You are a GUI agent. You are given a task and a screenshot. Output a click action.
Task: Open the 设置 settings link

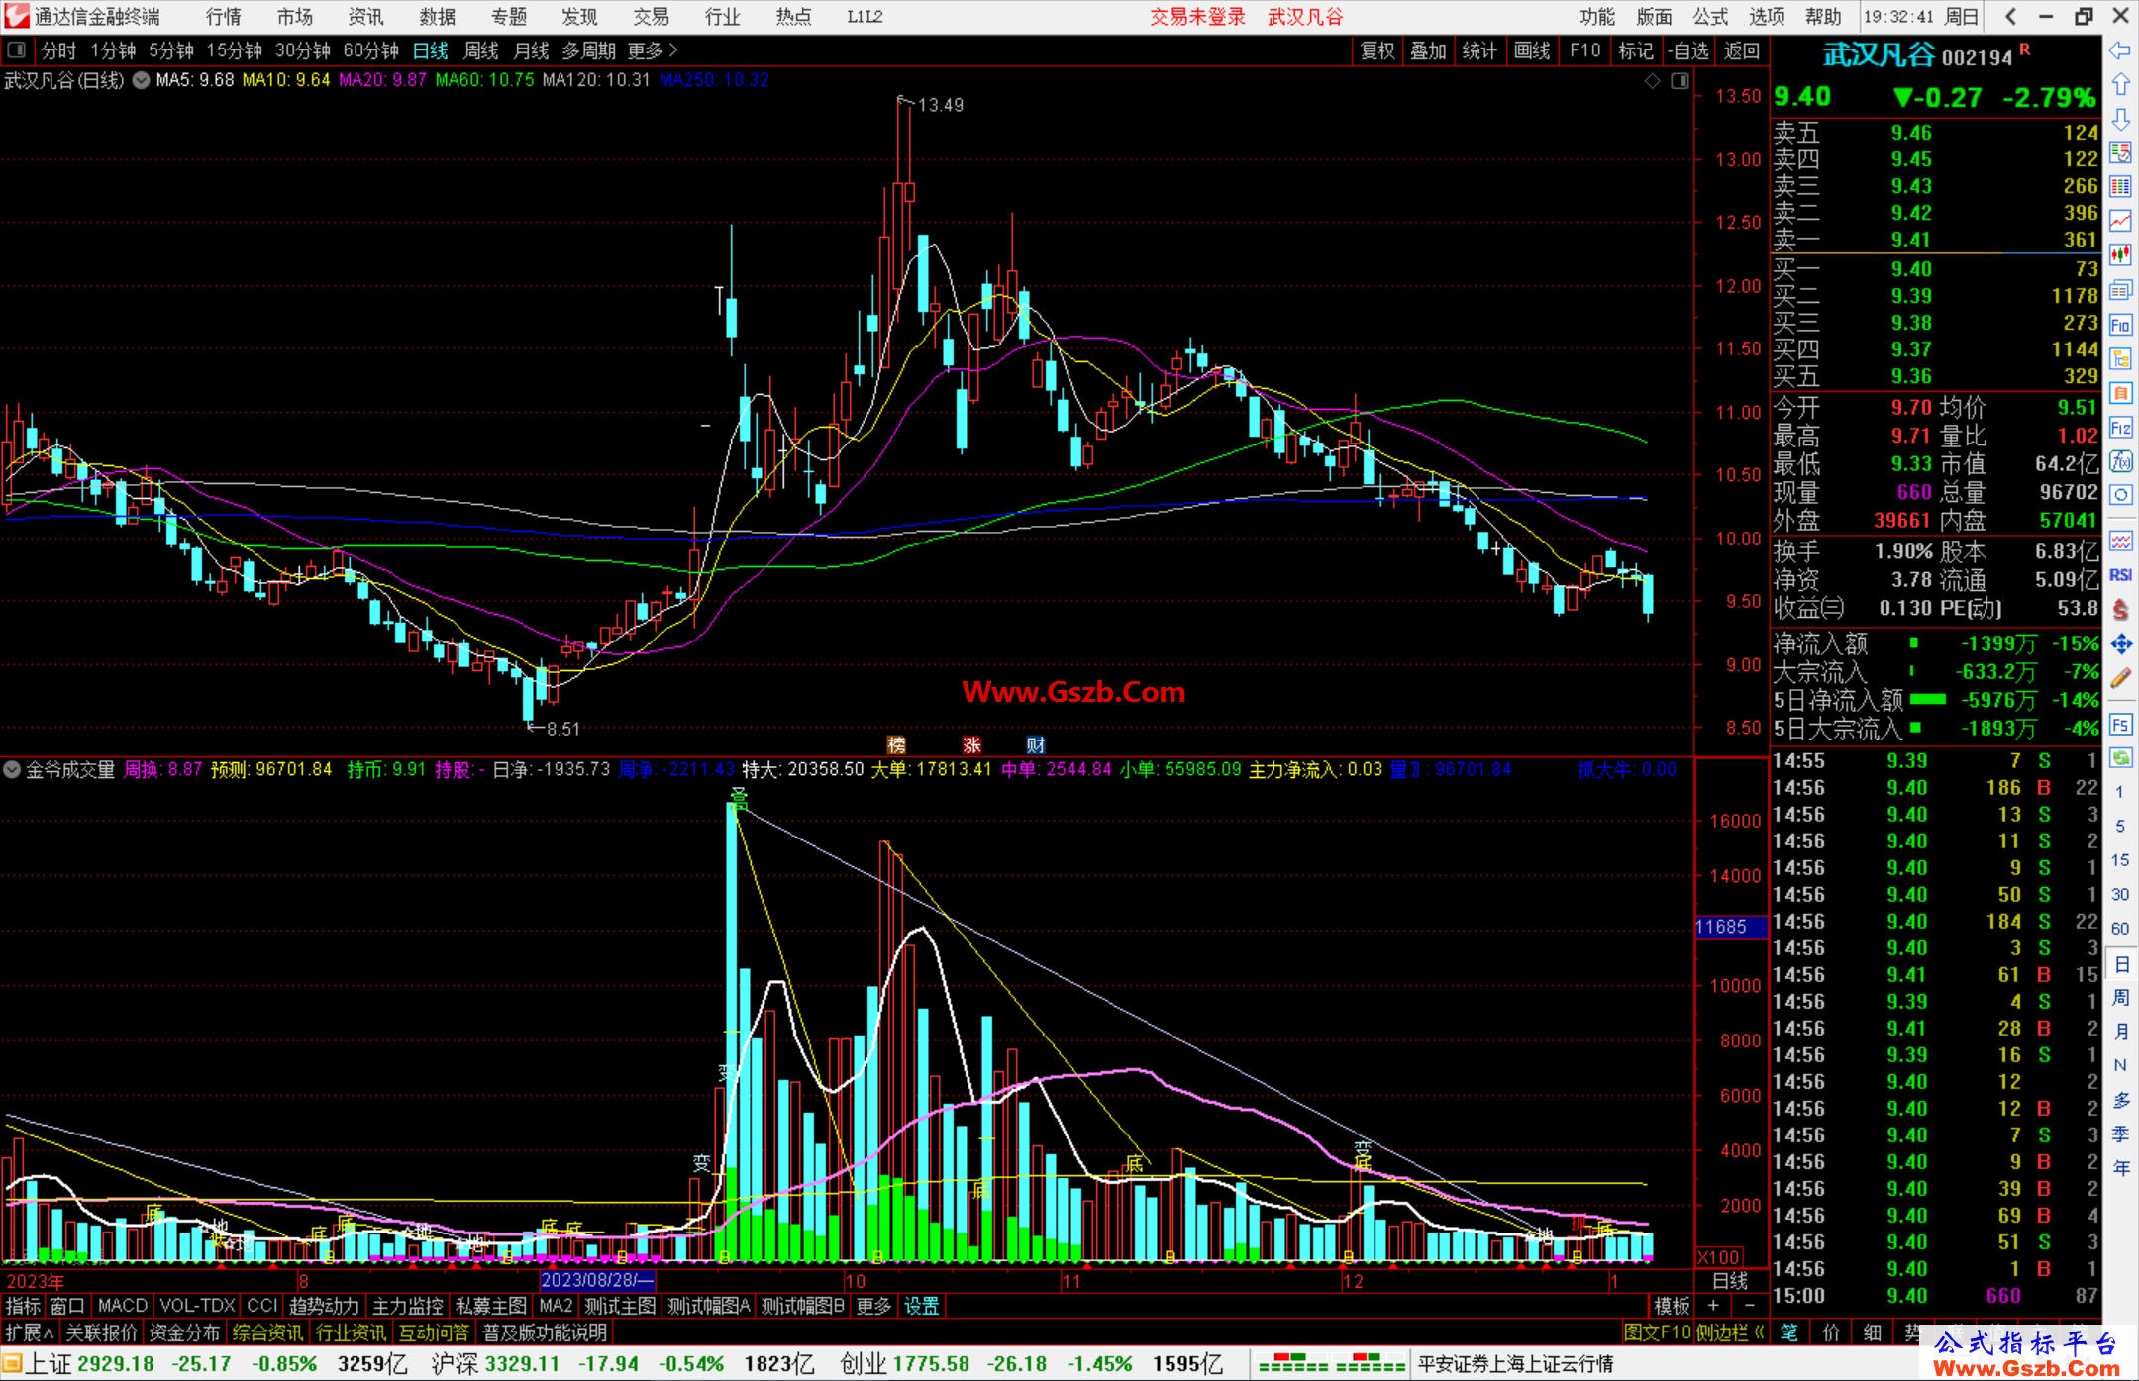(x=921, y=1307)
